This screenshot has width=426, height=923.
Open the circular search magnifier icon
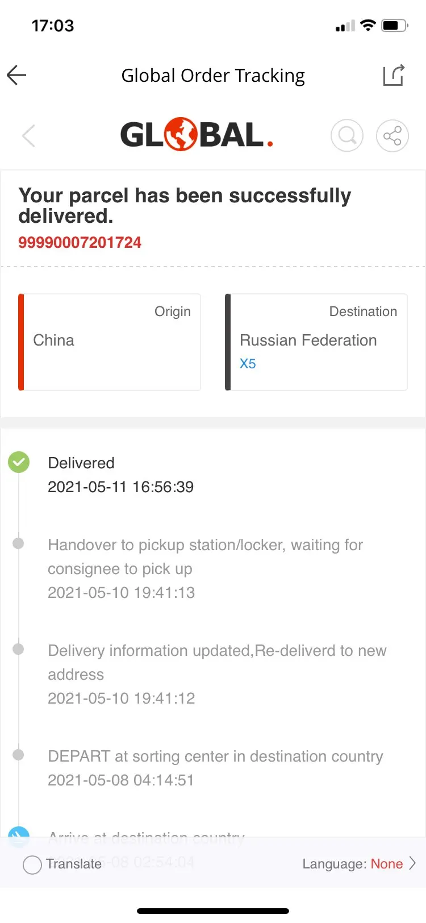[x=346, y=136]
